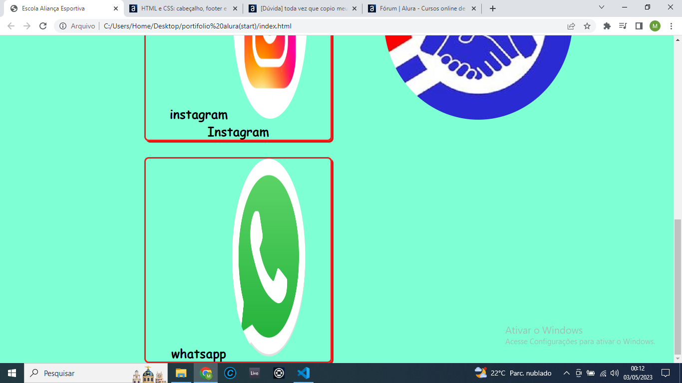Show hidden system tray icons
The height and width of the screenshot is (383, 682).
pyautogui.click(x=567, y=373)
